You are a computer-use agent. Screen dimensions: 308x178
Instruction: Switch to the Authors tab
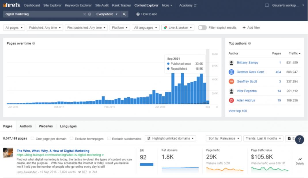point(26,126)
